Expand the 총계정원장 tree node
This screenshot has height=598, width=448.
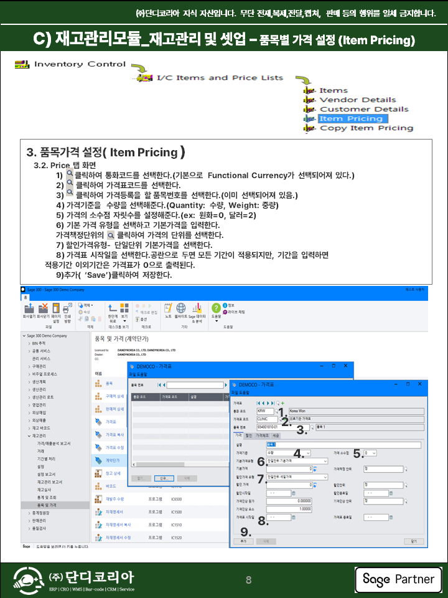29,513
